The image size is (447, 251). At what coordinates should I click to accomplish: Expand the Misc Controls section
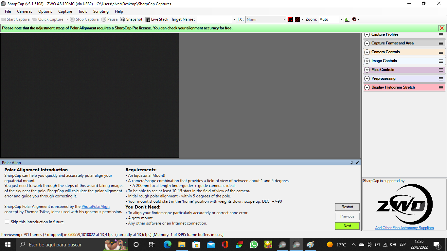tap(367, 70)
